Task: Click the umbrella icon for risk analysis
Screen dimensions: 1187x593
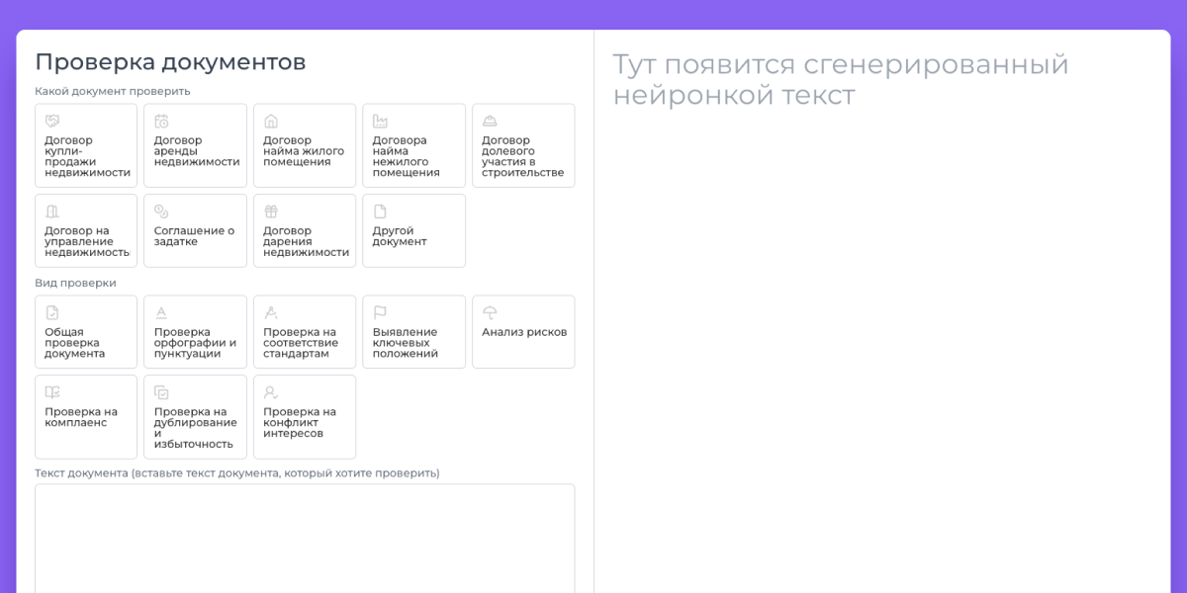Action: pyautogui.click(x=490, y=312)
